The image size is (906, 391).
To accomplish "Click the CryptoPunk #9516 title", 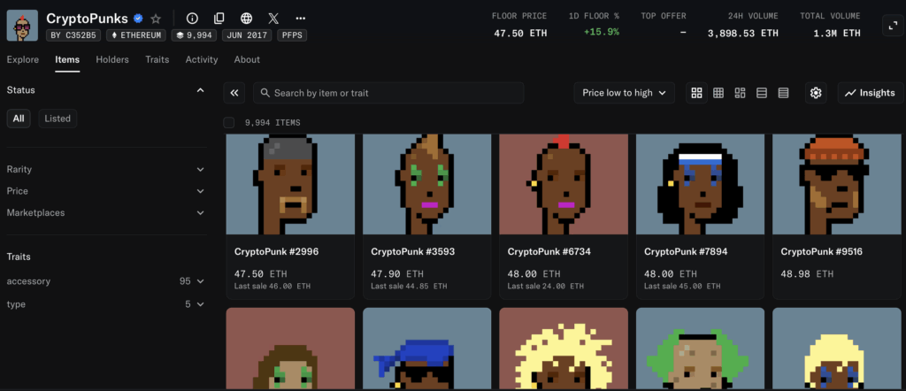I will [x=822, y=252].
